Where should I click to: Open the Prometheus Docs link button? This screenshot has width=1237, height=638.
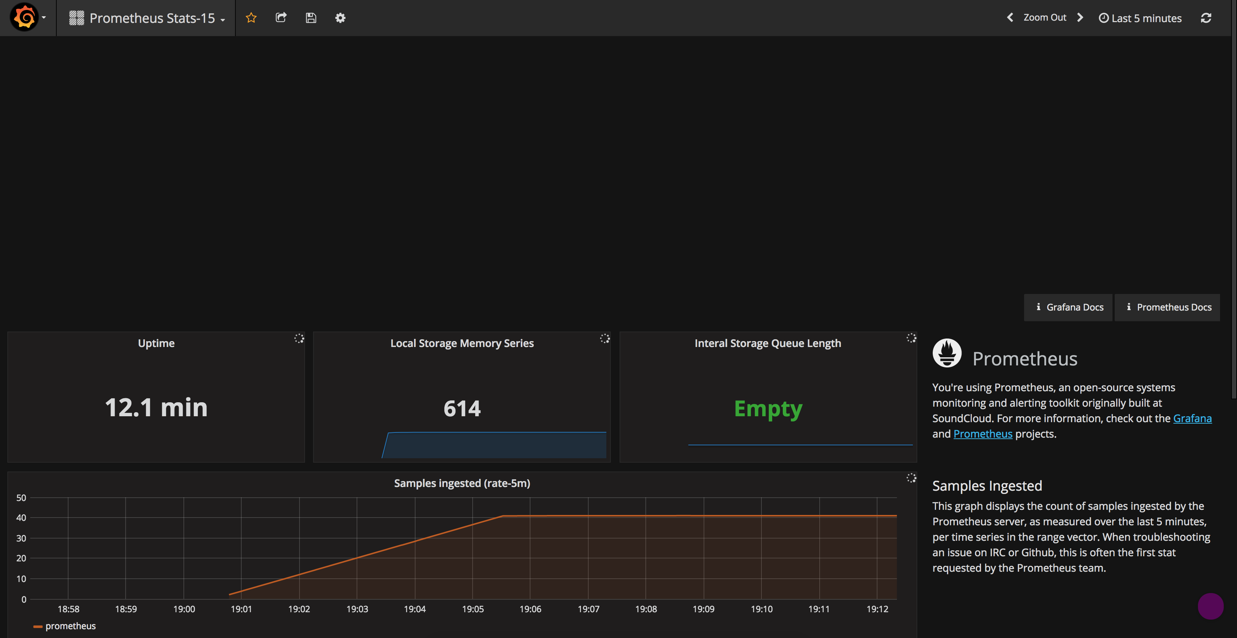[x=1167, y=307]
